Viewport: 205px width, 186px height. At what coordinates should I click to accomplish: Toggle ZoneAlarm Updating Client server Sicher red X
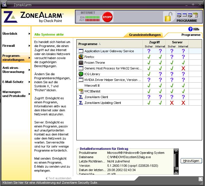pos(172,103)
